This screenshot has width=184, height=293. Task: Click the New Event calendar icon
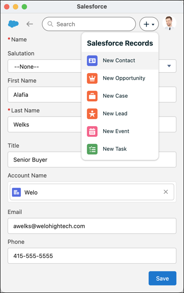(92, 131)
